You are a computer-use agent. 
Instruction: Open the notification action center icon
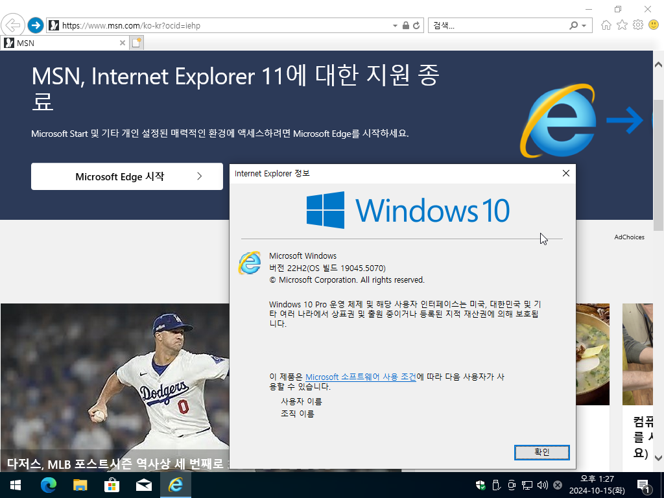[x=643, y=485]
